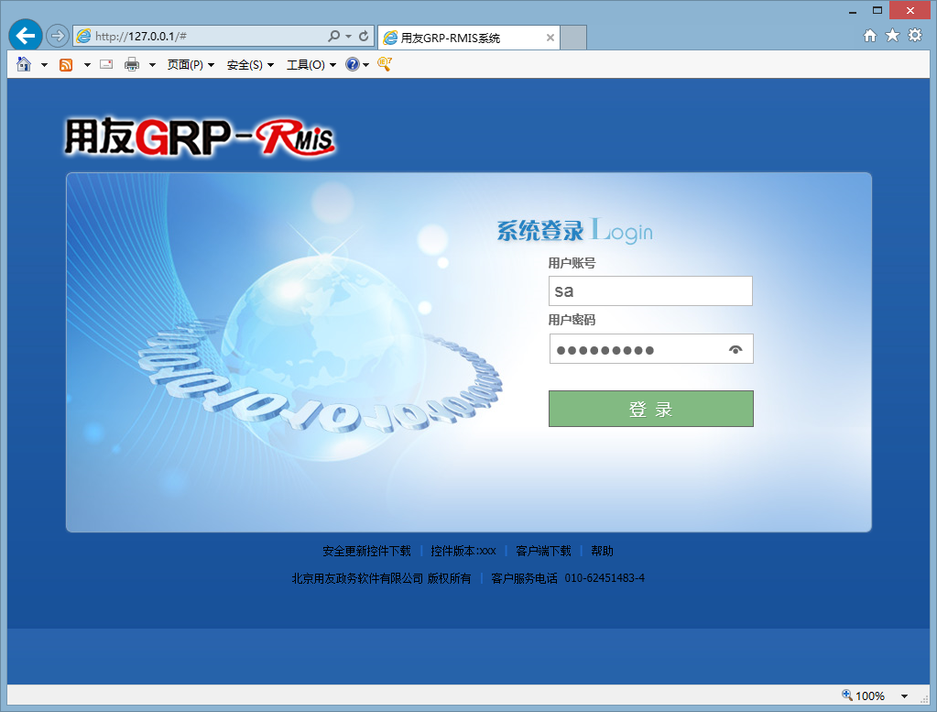Reveal password with the eye icon

click(x=735, y=350)
